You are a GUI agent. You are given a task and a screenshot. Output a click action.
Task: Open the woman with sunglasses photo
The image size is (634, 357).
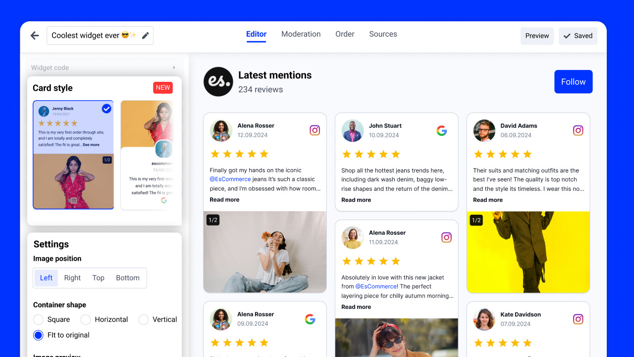(397, 338)
